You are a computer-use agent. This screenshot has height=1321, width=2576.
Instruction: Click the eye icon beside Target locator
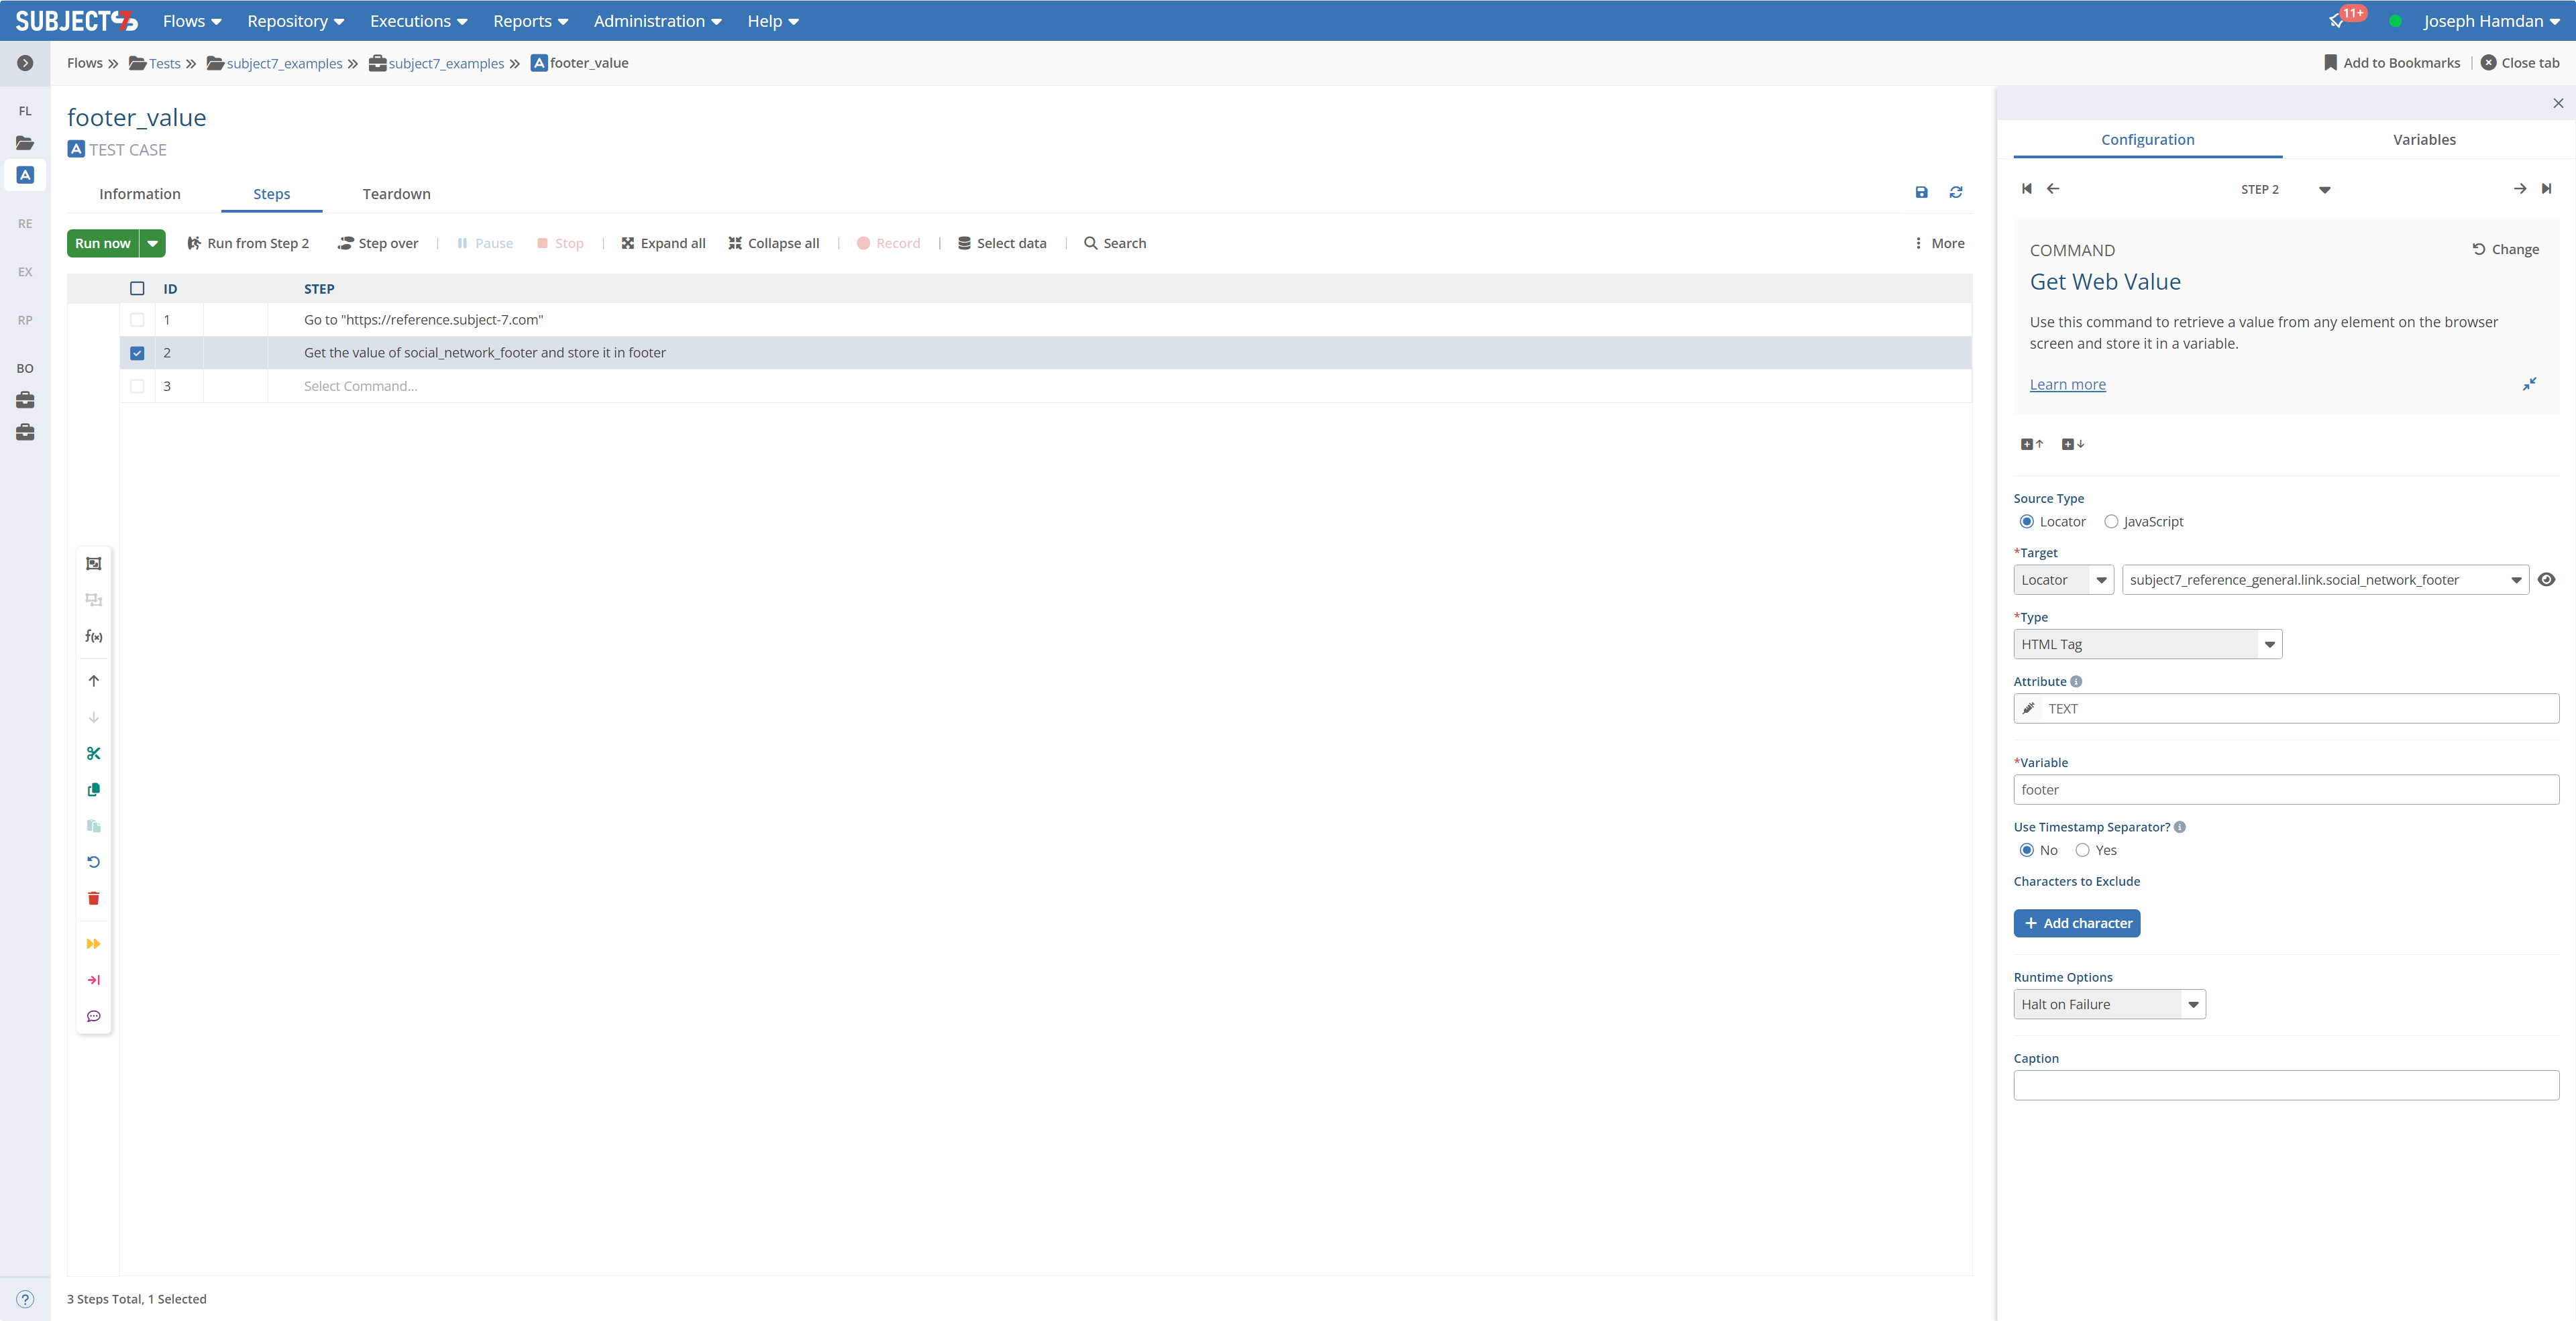[x=2546, y=579]
